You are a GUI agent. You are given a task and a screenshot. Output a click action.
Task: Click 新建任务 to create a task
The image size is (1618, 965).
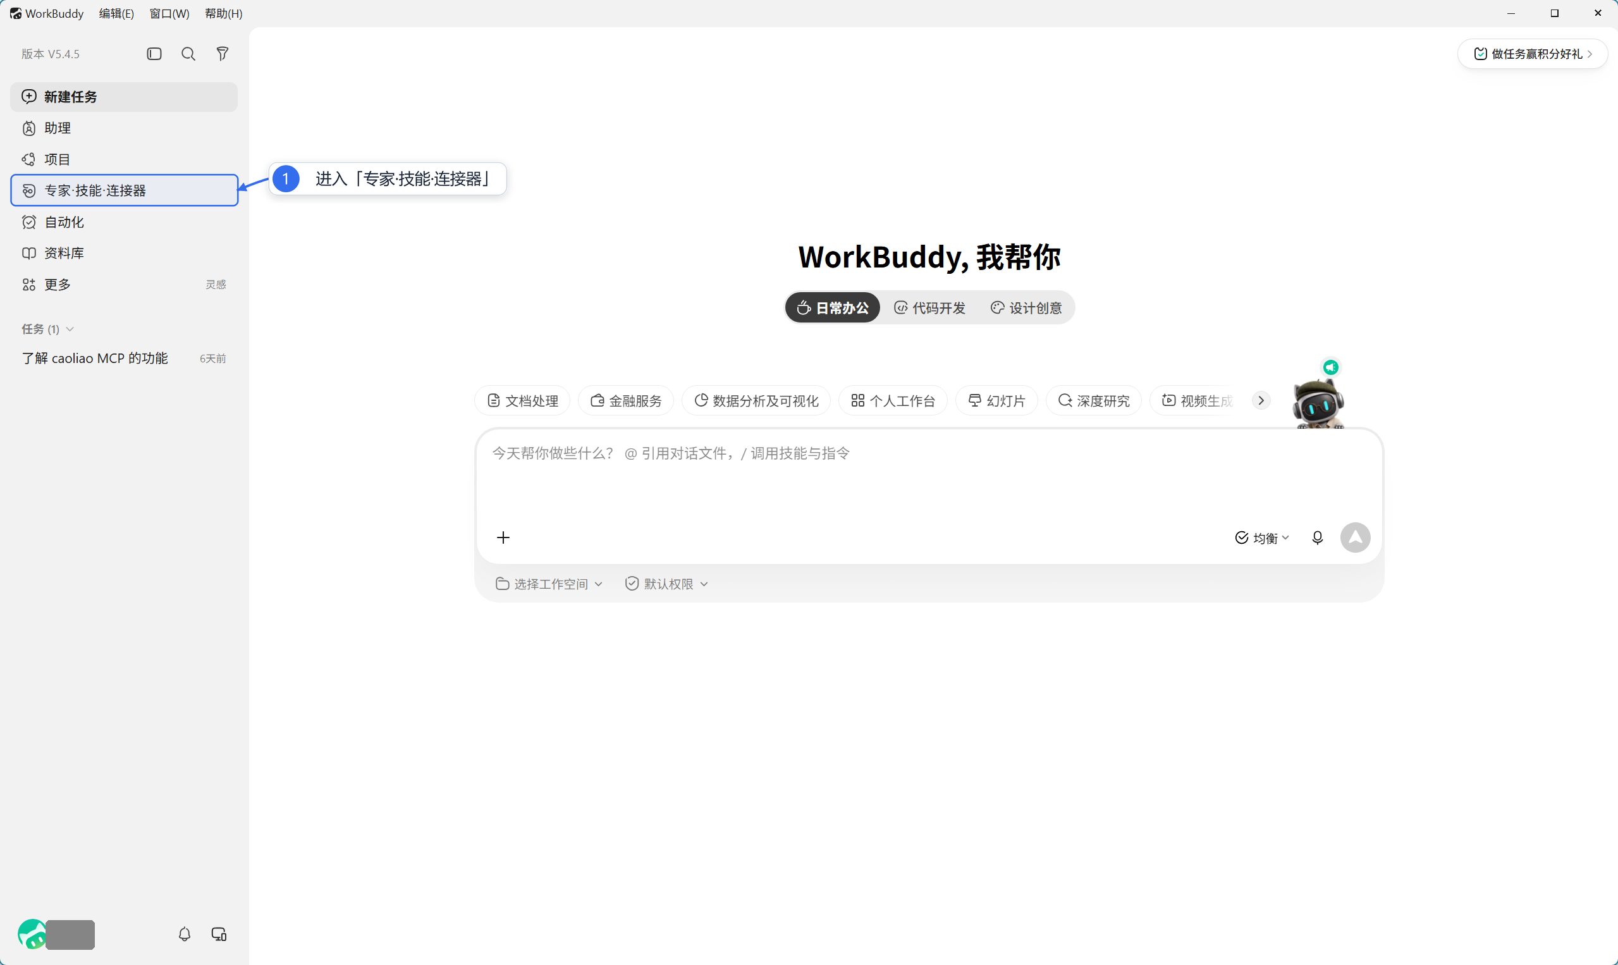[x=124, y=97]
